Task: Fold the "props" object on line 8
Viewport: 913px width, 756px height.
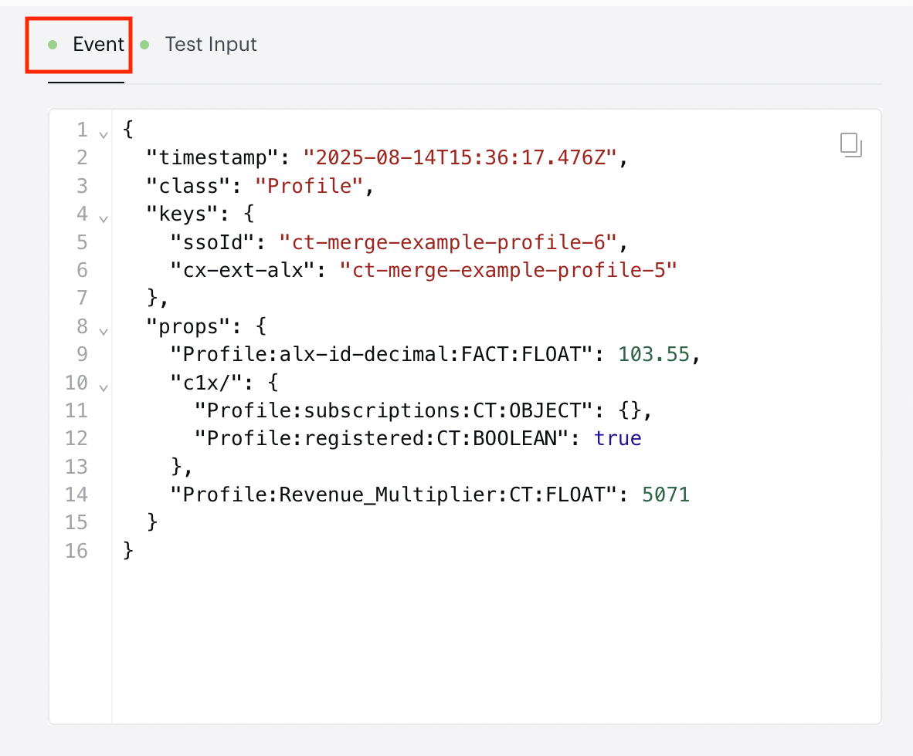Action: click(104, 332)
